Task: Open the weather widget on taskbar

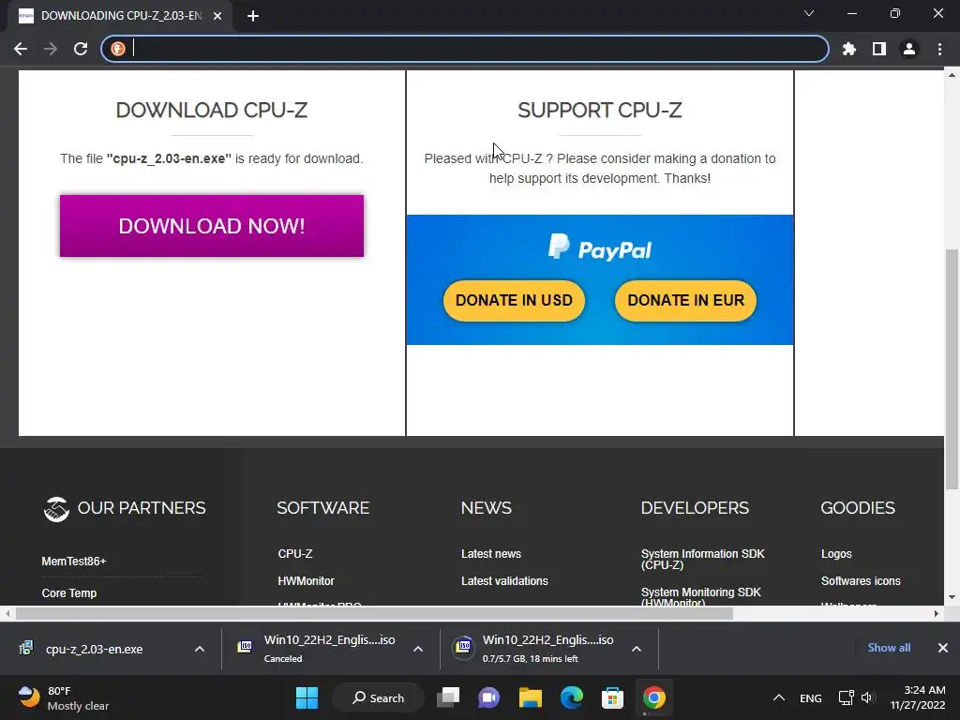Action: click(64, 697)
